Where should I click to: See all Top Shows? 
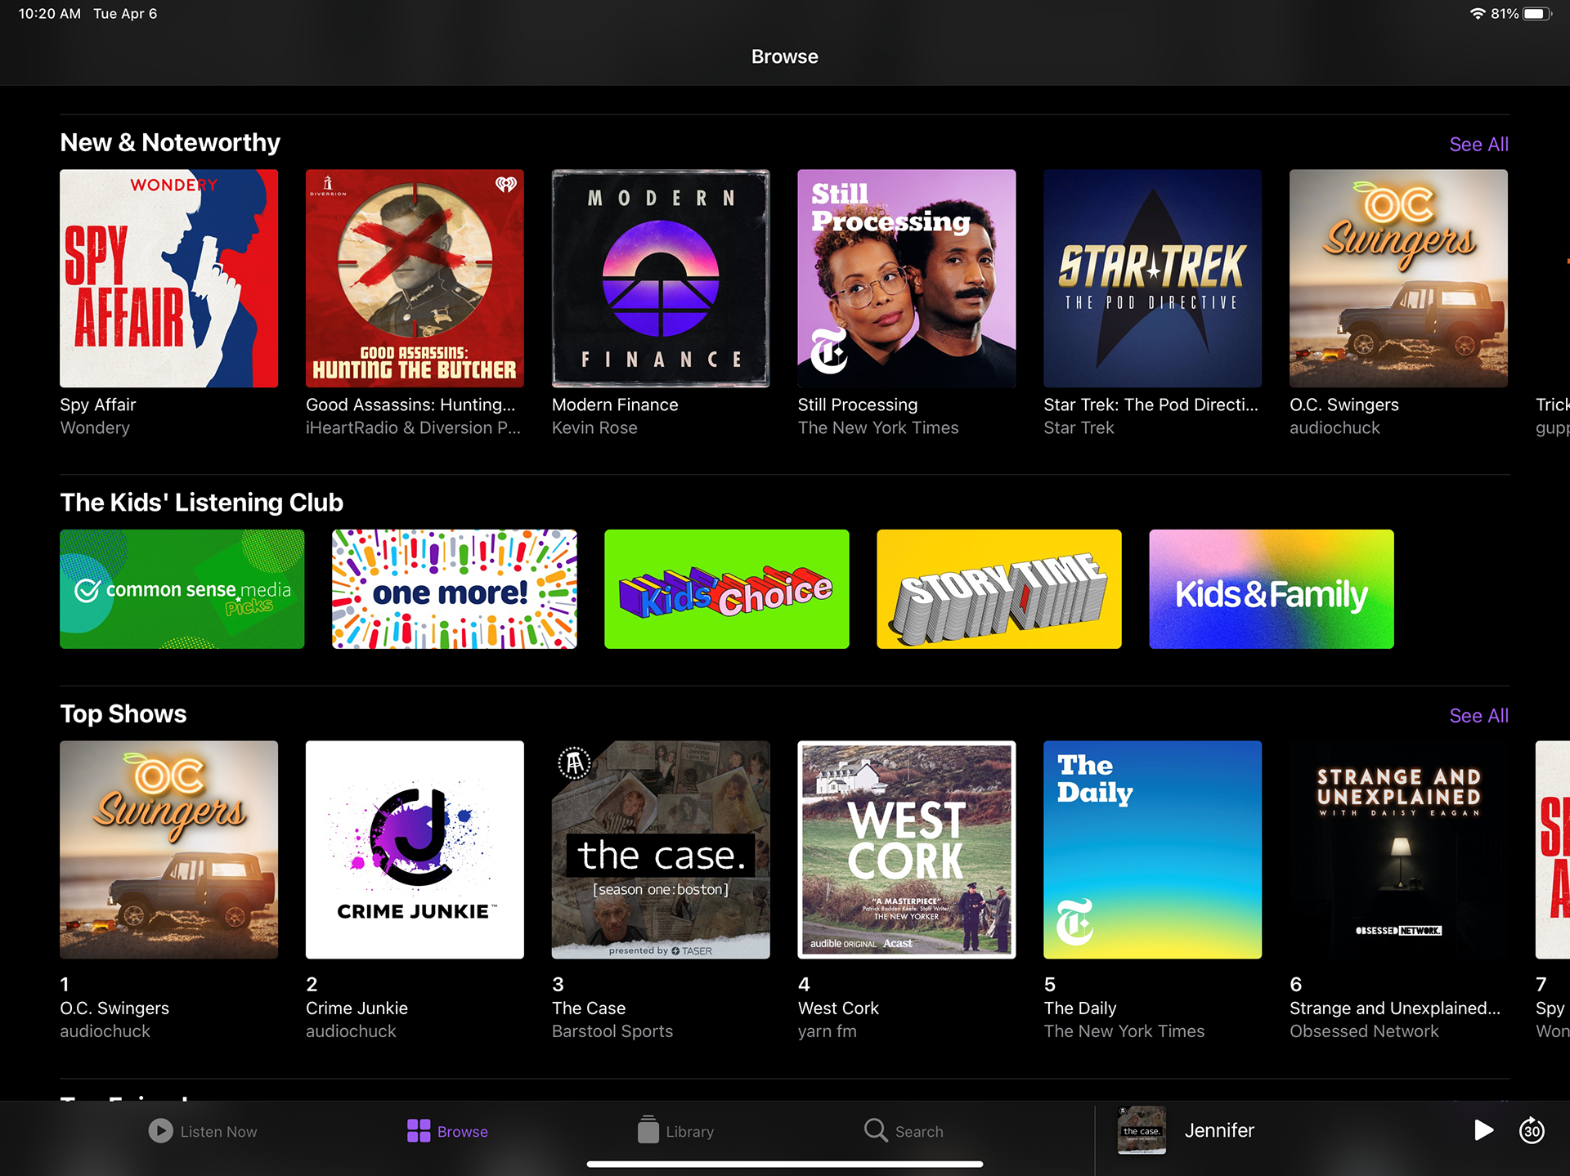pos(1478,715)
